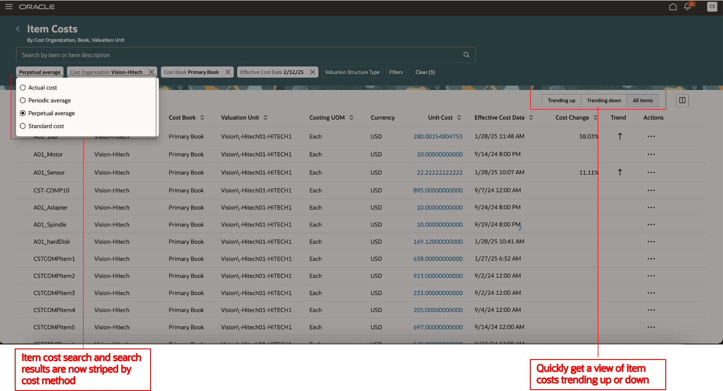Select the Perpetual average radio option
Screen dimensions: 723x391
pos(23,113)
